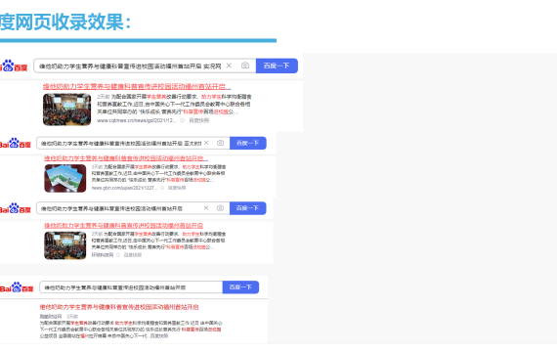Click the news.gbin.com result URL
557x352 pixels.
124,188
